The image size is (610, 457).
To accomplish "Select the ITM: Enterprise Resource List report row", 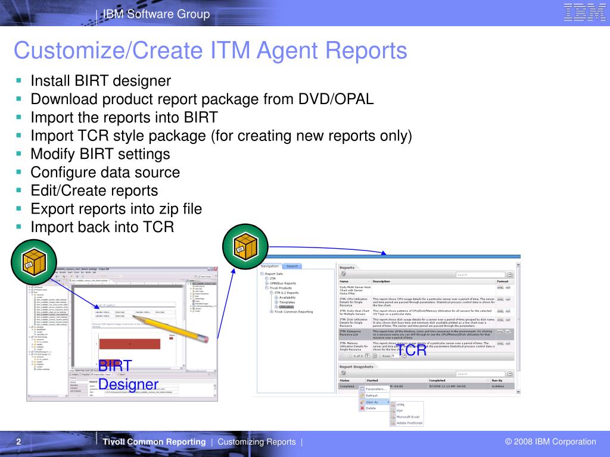I will tap(427, 334).
